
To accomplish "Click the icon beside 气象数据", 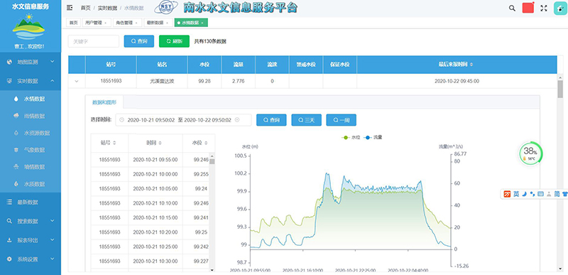I will (x=16, y=150).
